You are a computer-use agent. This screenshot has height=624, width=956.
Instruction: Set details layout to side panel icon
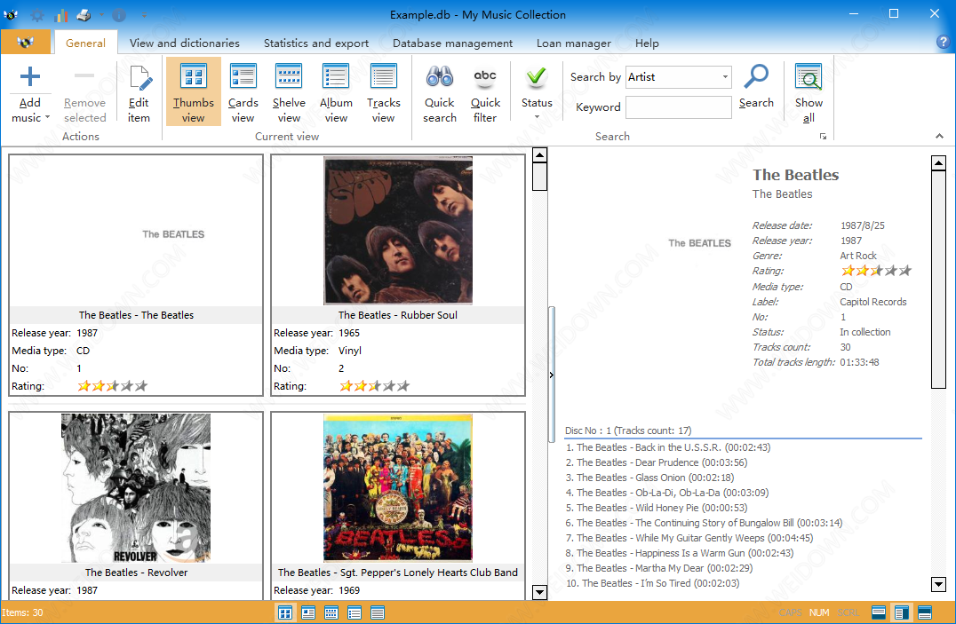pos(902,612)
